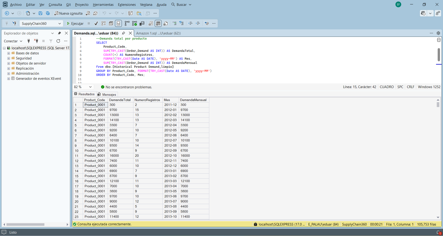Image resolution: width=443 pixels, height=236 pixels.
Task: Collapse the localhost\SQLEXPRESS server node
Action: coord(4,48)
